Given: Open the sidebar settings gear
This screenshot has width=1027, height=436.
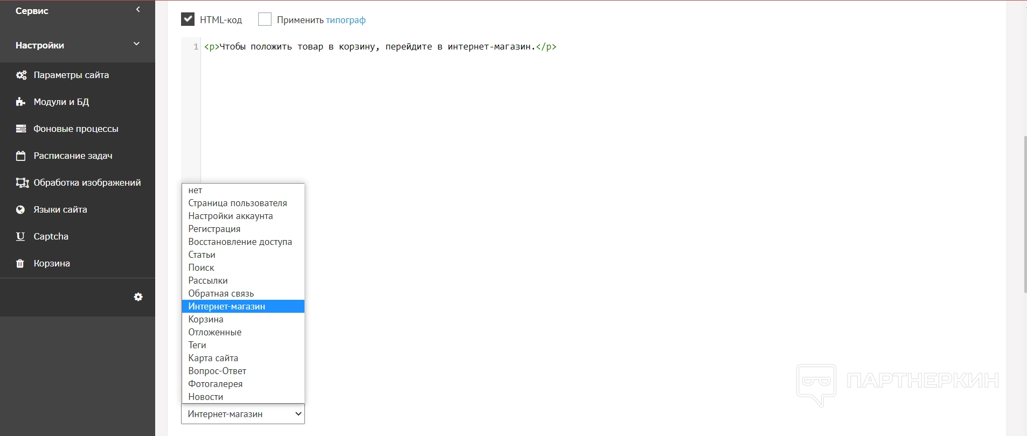Looking at the screenshot, I should (x=138, y=297).
